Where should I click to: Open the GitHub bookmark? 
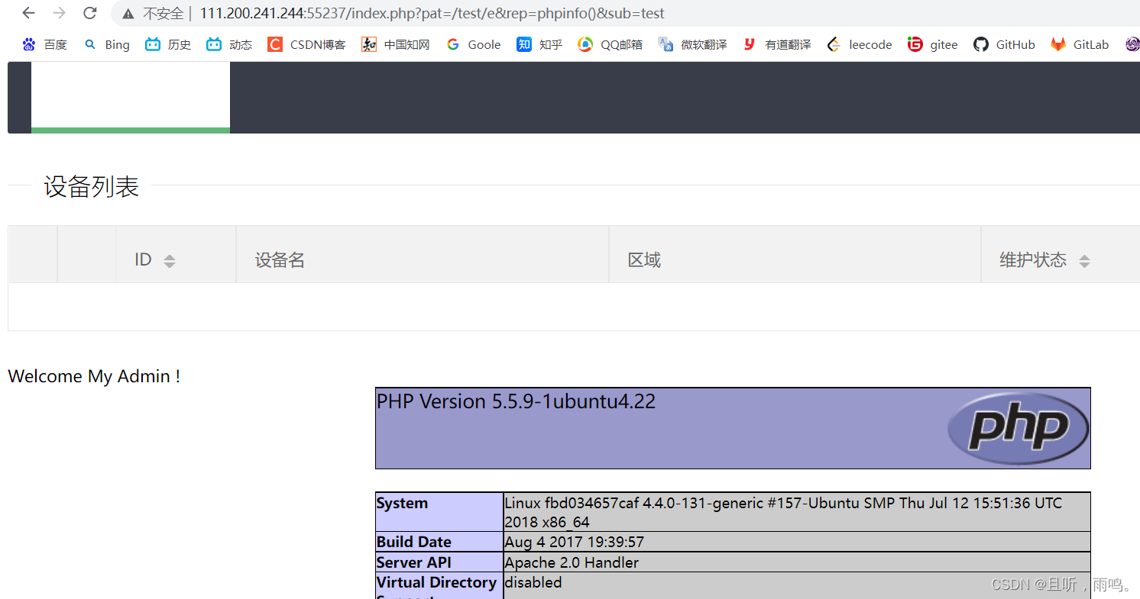click(1004, 44)
